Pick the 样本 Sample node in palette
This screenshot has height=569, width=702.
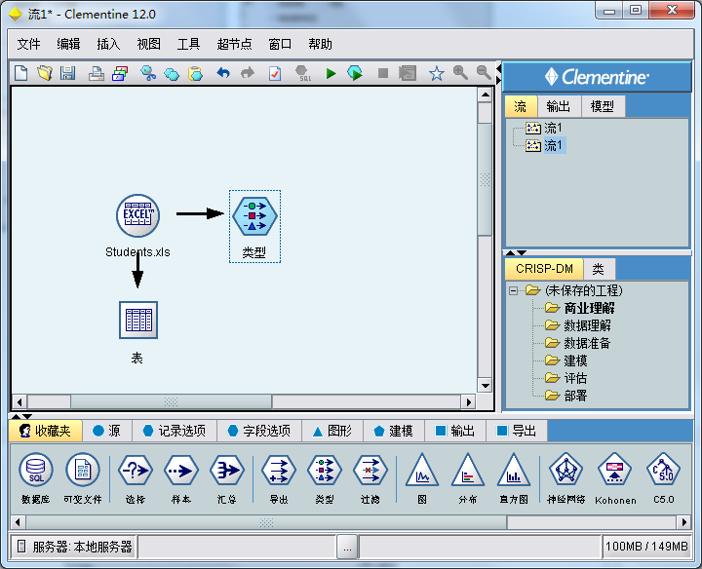181,471
